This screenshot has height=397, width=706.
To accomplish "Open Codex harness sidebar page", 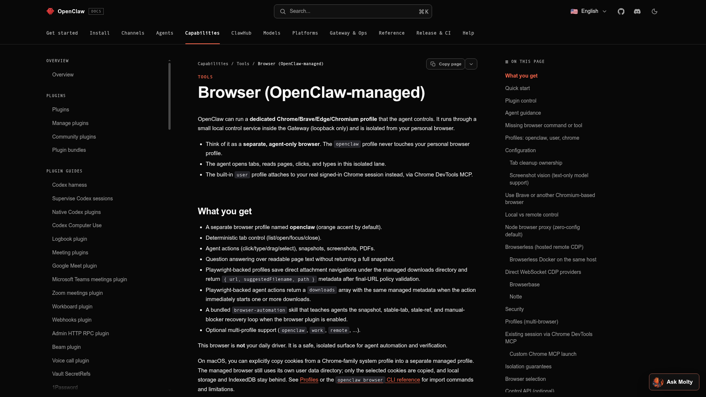I will click(69, 185).
